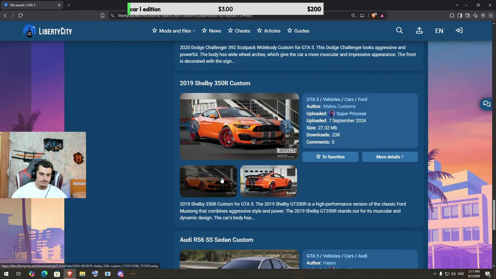496x279 pixels.
Task: Click the volume speaker icon in system tray
Action: pos(453,274)
